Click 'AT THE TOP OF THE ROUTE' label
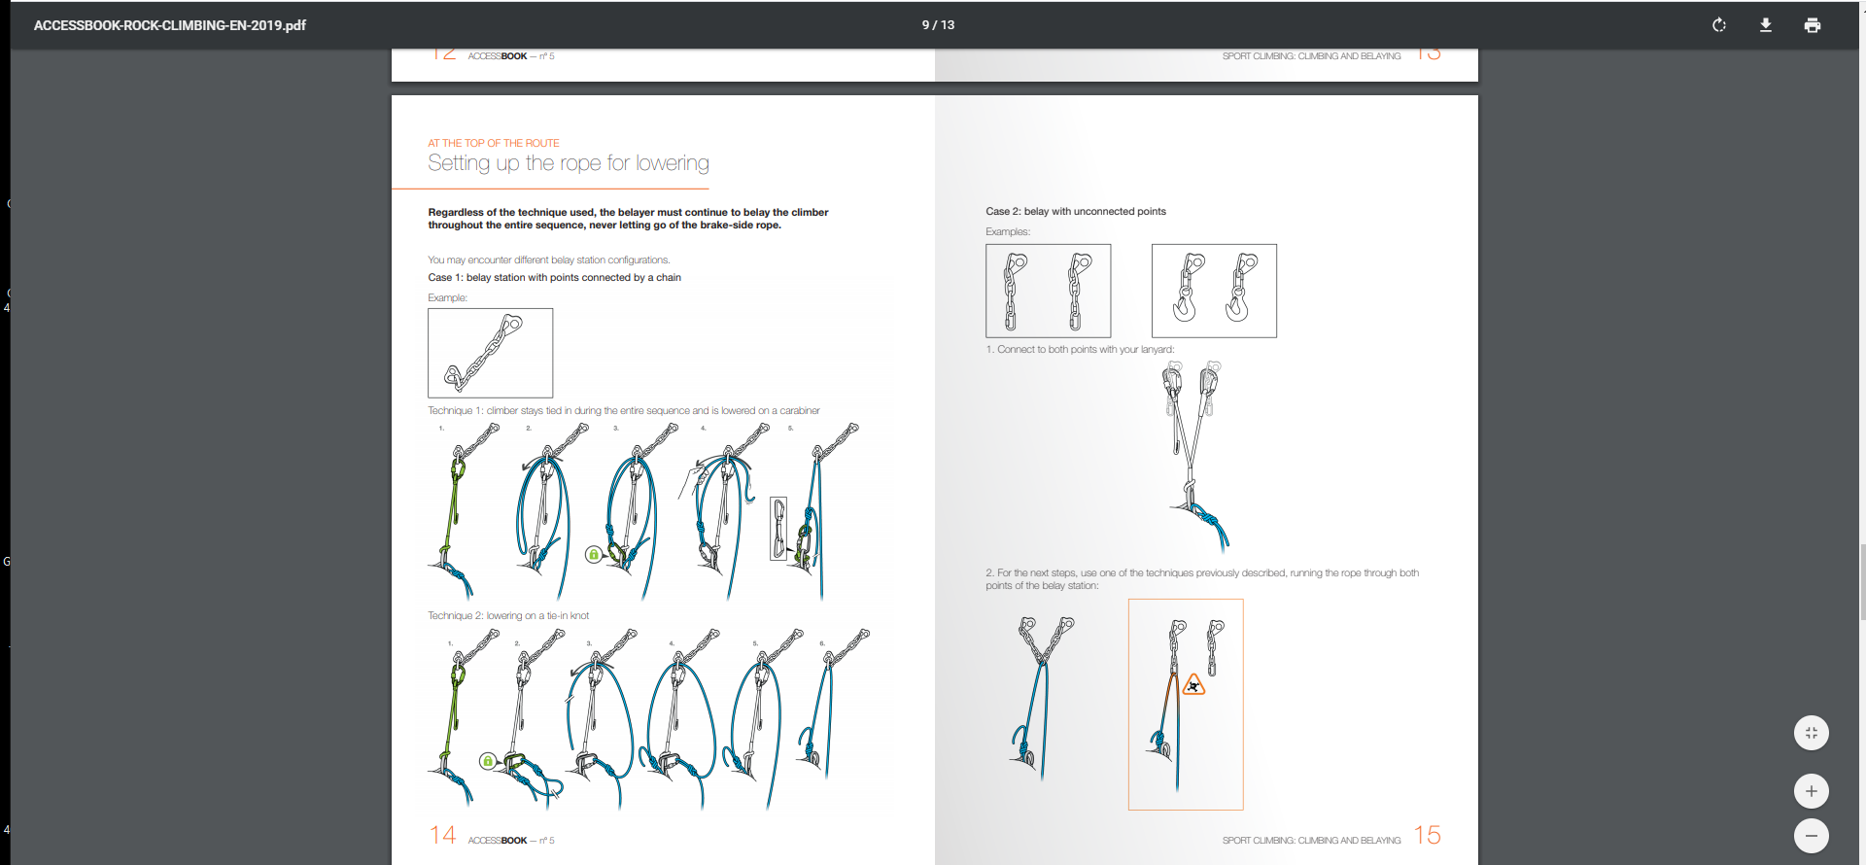Viewport: 1866px width, 865px height. click(494, 143)
